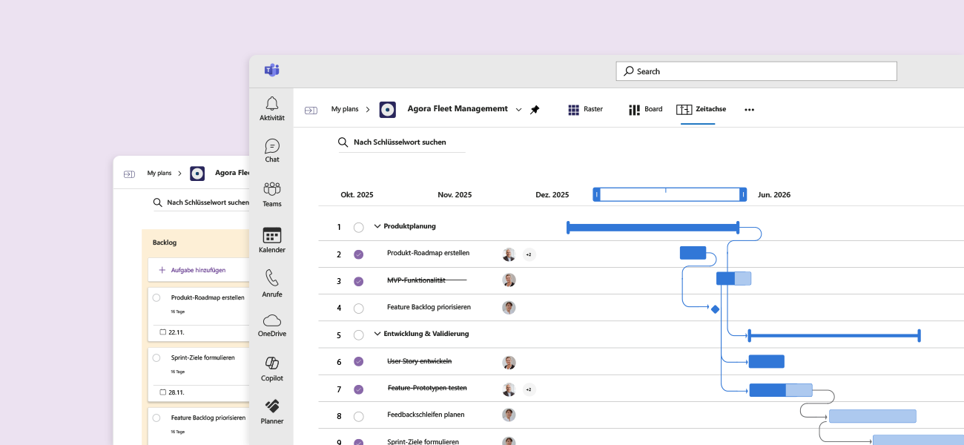Switch to the Board view tab
The height and width of the screenshot is (445, 964).
tap(645, 110)
